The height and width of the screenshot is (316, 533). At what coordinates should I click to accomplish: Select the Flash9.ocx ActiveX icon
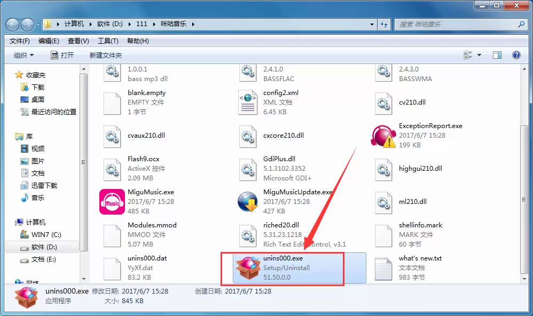[112, 169]
